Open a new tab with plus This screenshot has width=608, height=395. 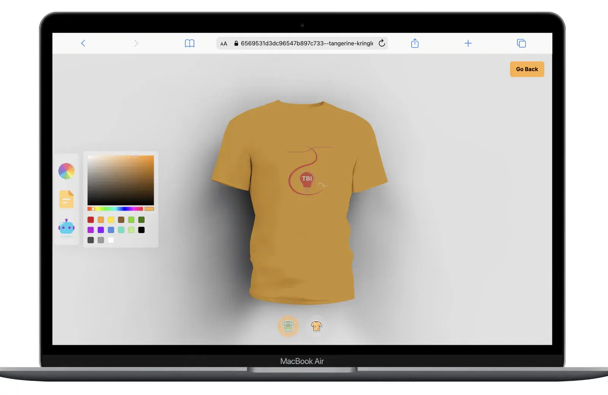(468, 43)
